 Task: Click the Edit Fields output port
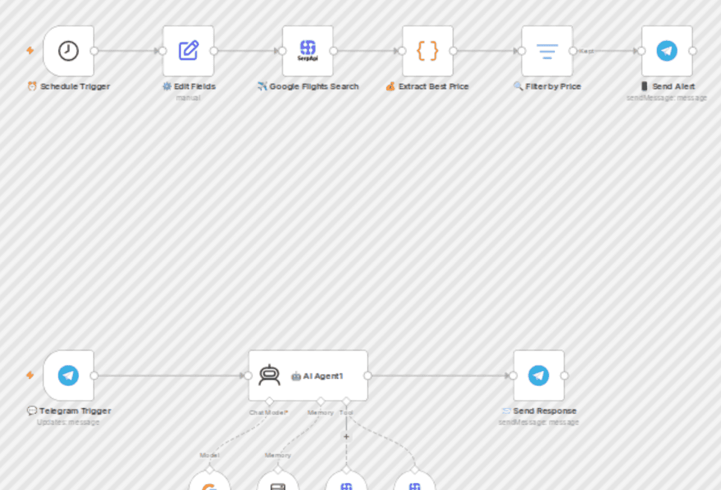tap(214, 51)
